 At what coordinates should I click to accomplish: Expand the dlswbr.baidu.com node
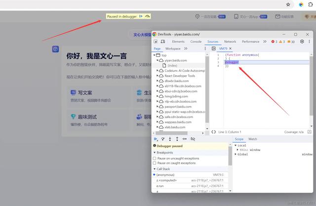click(x=157, y=81)
